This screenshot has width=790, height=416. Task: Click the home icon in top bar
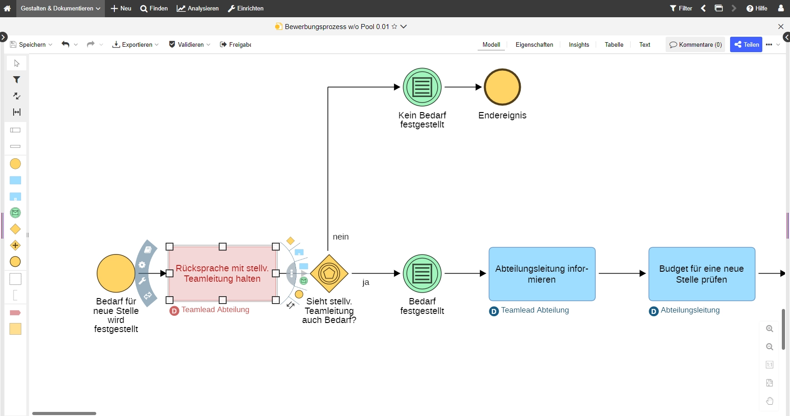[7, 9]
